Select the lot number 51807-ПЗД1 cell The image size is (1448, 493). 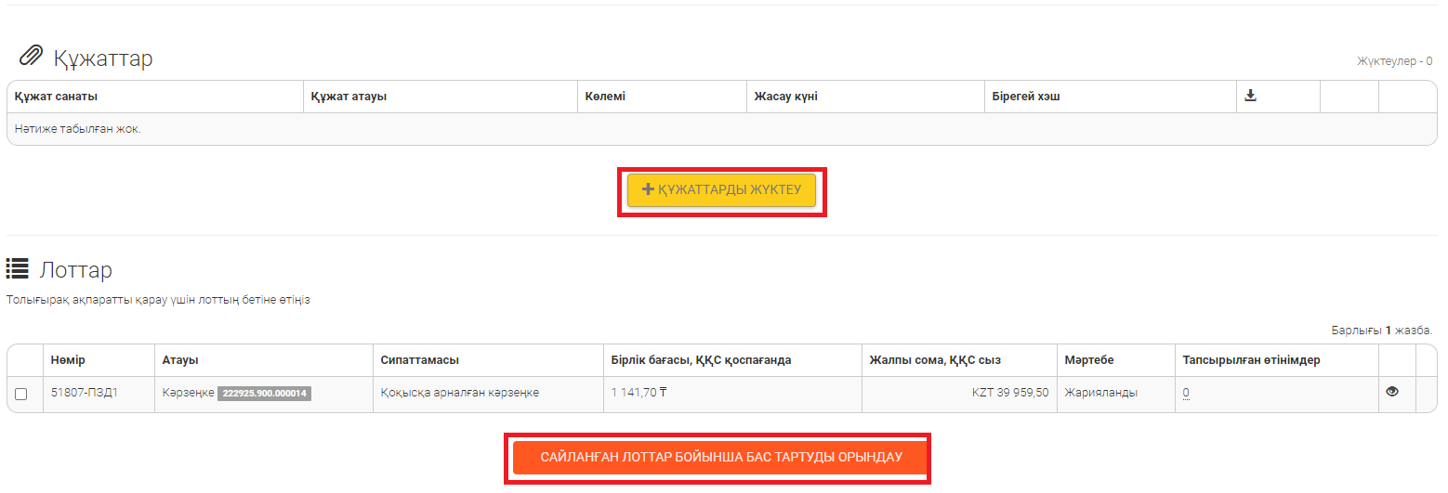point(85,393)
